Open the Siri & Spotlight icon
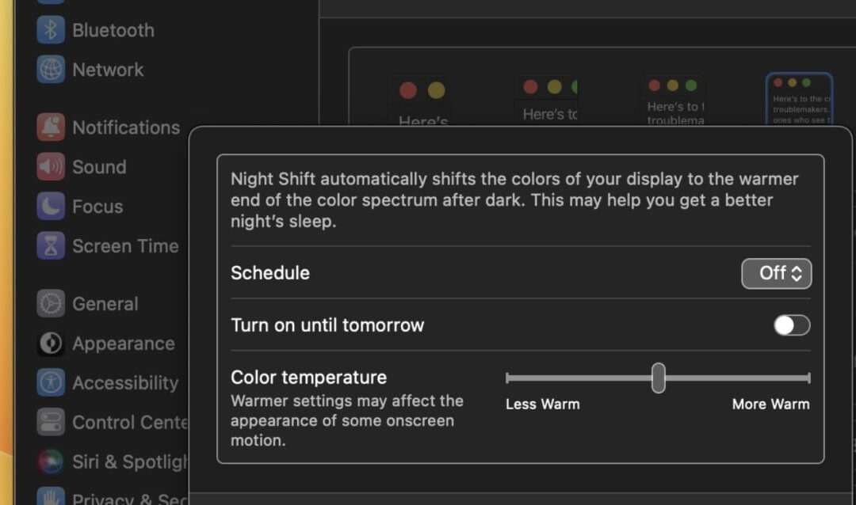This screenshot has width=856, height=505. tap(51, 461)
